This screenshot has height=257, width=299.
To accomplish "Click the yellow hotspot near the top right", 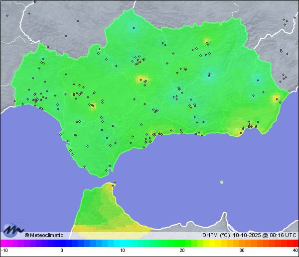I will [x=207, y=41].
